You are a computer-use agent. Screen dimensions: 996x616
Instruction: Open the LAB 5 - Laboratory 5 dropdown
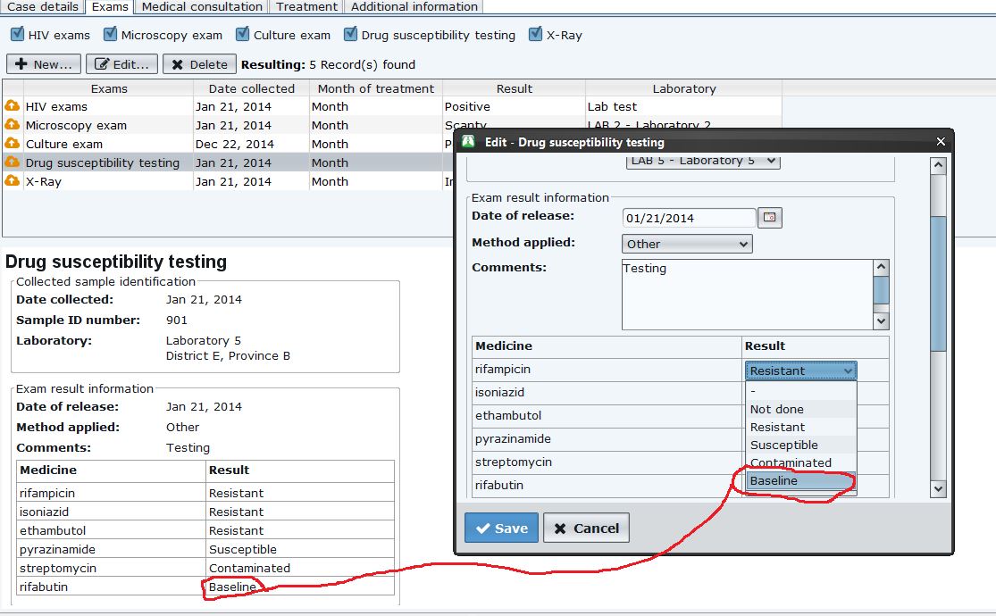point(702,162)
